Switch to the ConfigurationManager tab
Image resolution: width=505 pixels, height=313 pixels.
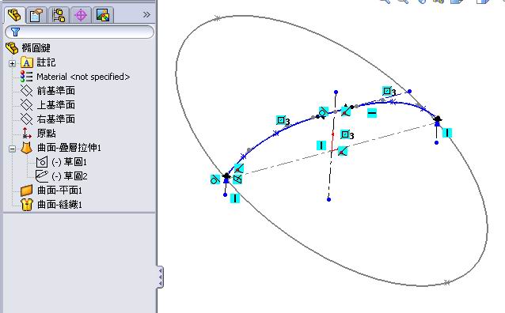pyautogui.click(x=59, y=15)
